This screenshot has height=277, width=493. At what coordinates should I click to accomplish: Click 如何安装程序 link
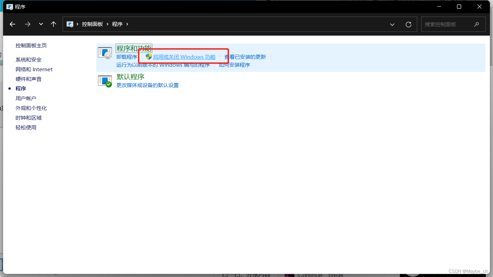(234, 65)
